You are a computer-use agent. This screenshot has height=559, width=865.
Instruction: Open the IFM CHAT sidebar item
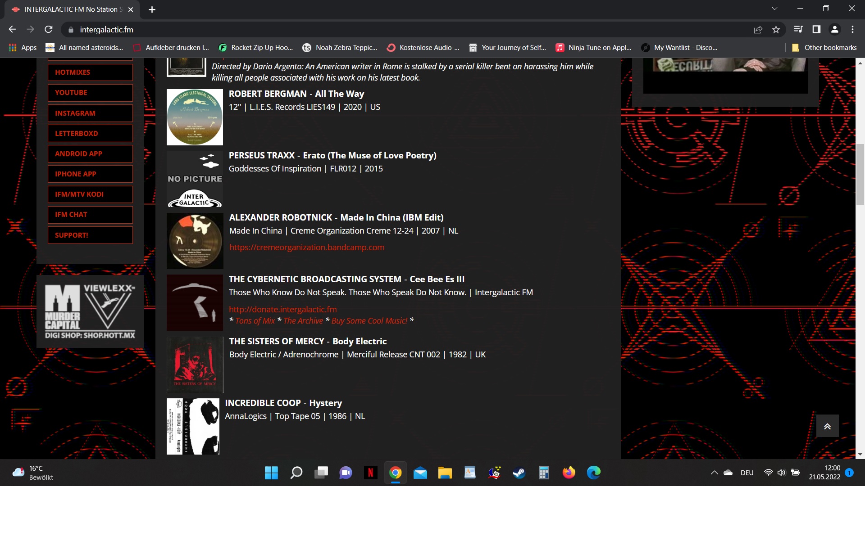click(90, 215)
